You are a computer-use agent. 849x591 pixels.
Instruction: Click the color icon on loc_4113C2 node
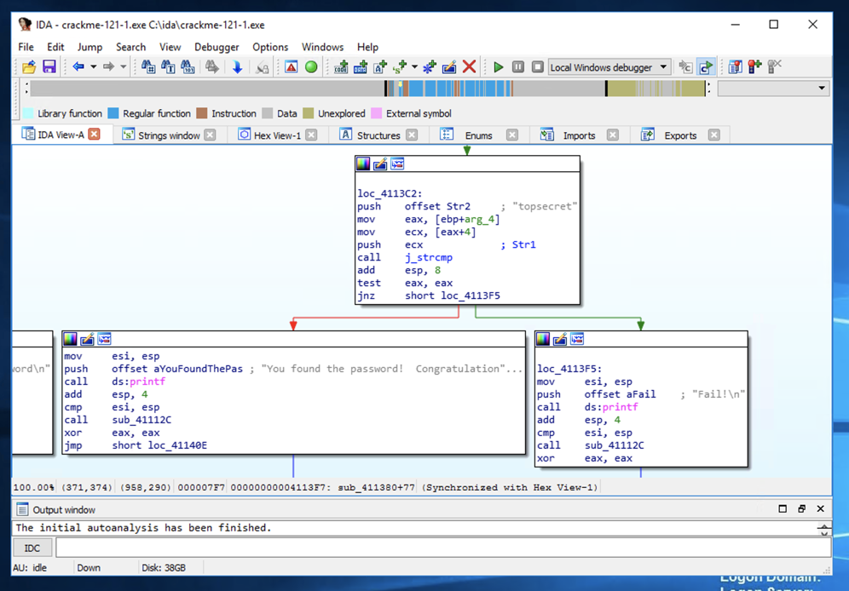(363, 164)
